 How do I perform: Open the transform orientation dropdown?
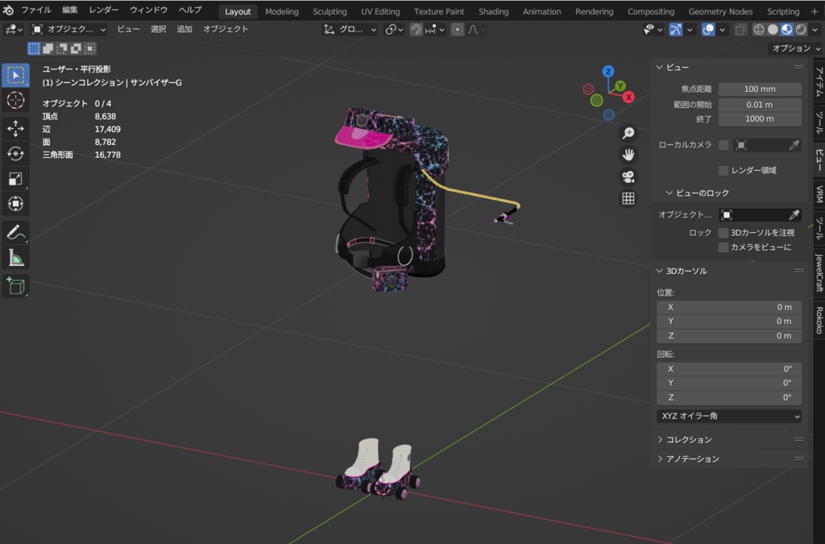coord(350,30)
